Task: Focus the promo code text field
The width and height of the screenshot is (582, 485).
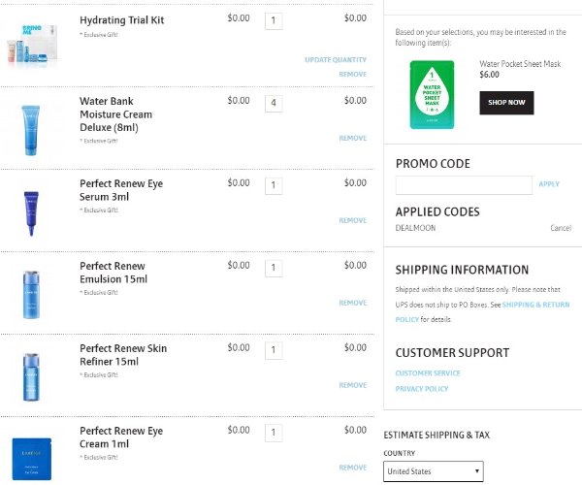Action: [x=464, y=185]
